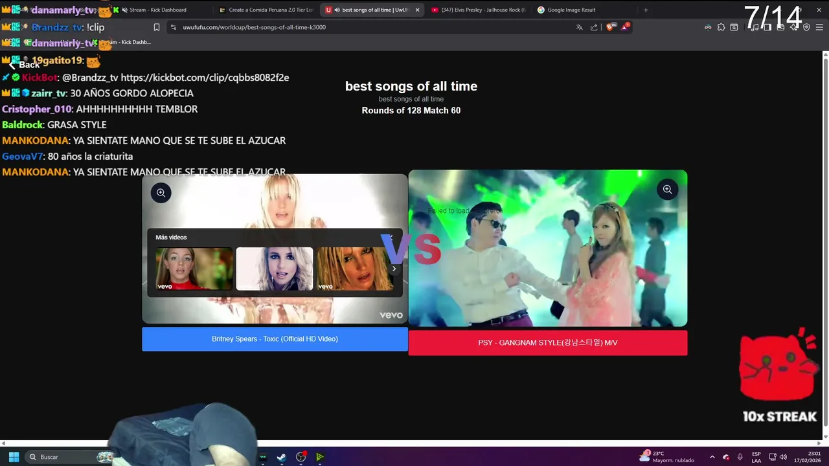Open Brave Shields lion icon
Image resolution: width=829 pixels, height=466 pixels.
[x=609, y=27]
